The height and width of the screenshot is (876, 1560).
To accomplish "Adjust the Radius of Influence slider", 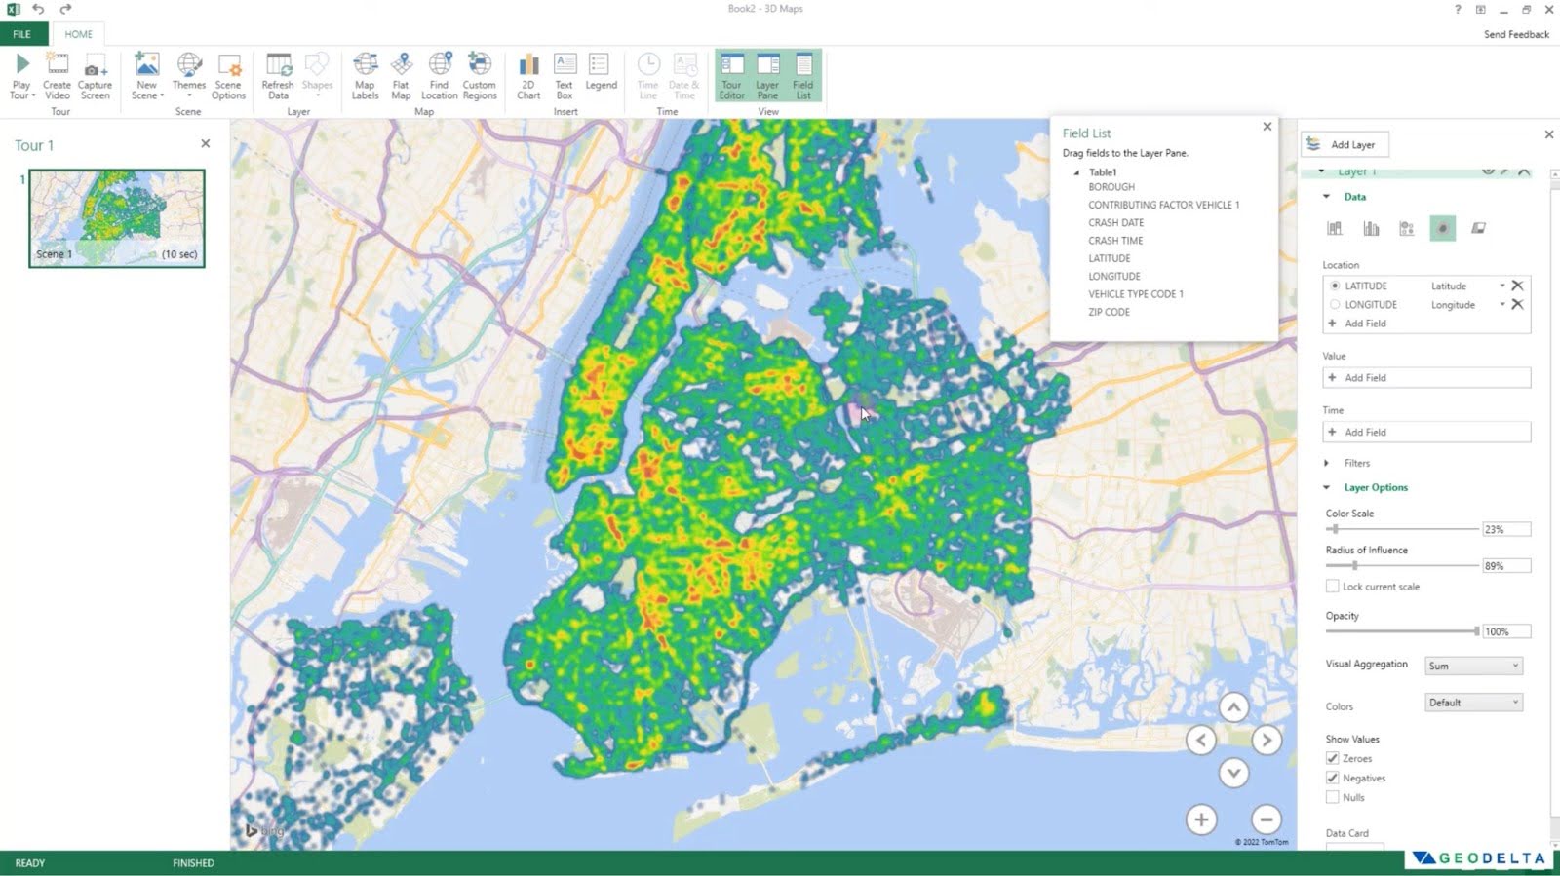I will tap(1354, 565).
